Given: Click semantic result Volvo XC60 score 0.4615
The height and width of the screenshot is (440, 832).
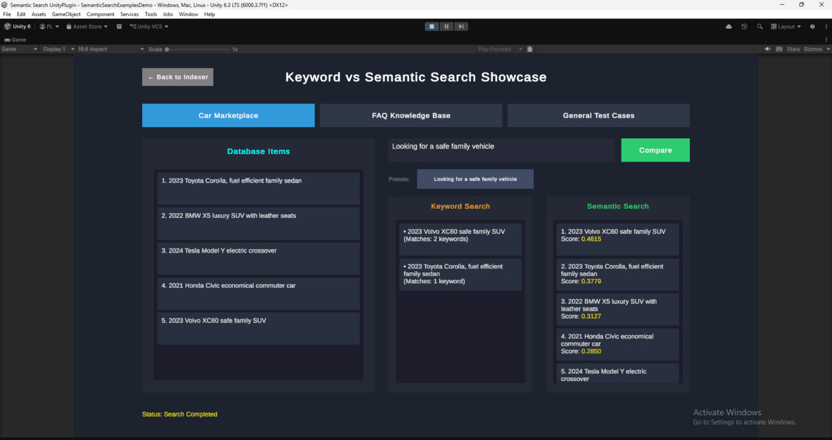Looking at the screenshot, I should click(x=618, y=239).
